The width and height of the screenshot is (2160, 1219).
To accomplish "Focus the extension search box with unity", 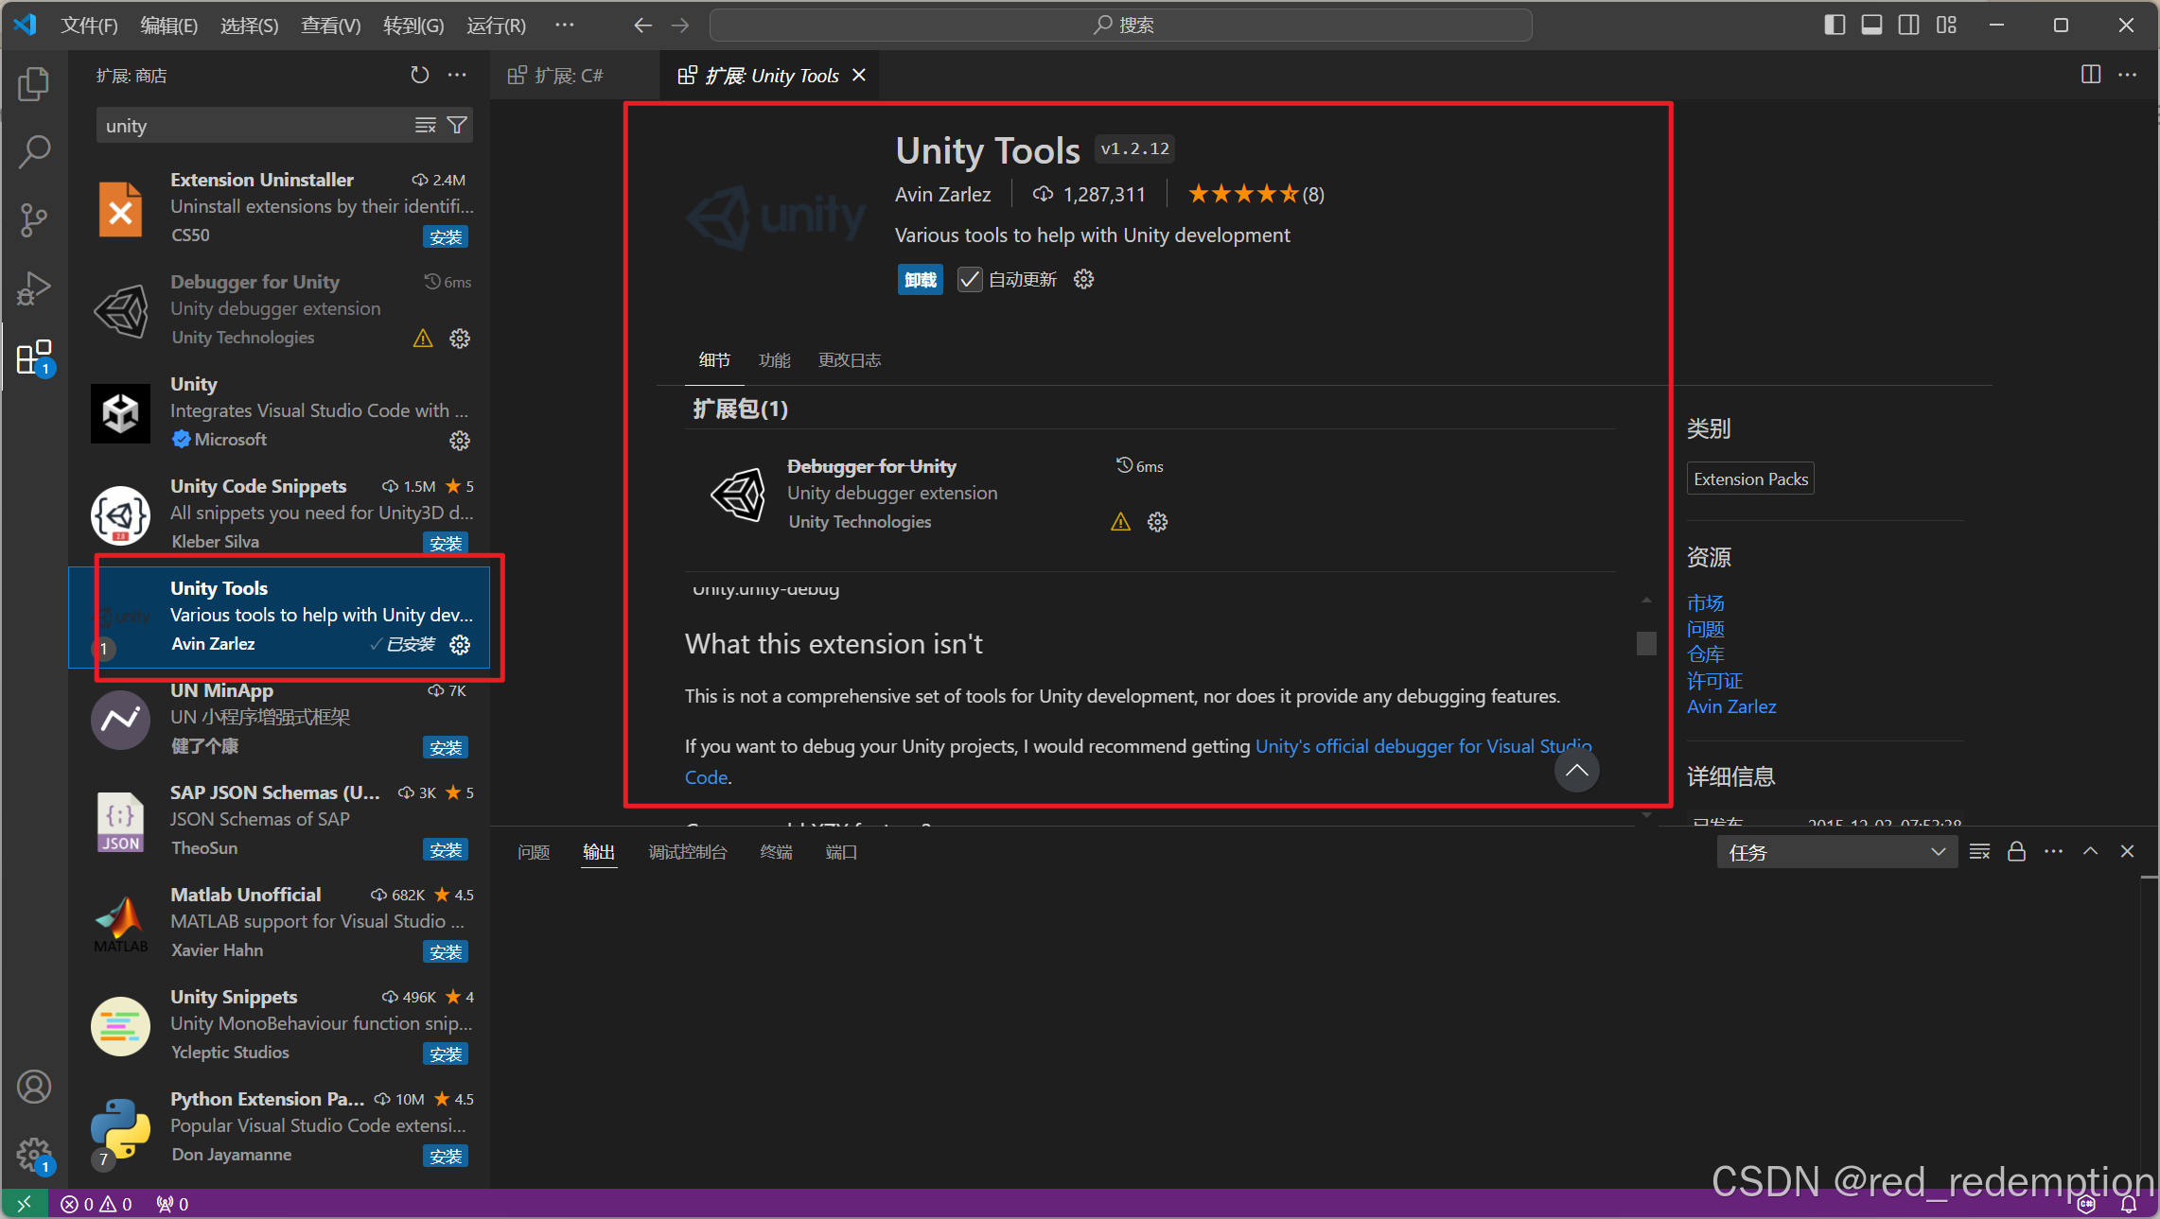I will [x=254, y=126].
